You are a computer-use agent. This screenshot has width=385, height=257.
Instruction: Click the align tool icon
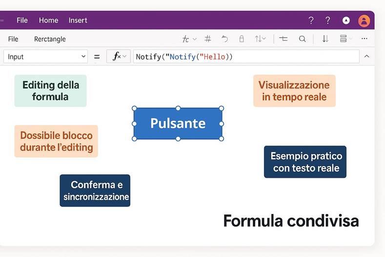tap(284, 39)
